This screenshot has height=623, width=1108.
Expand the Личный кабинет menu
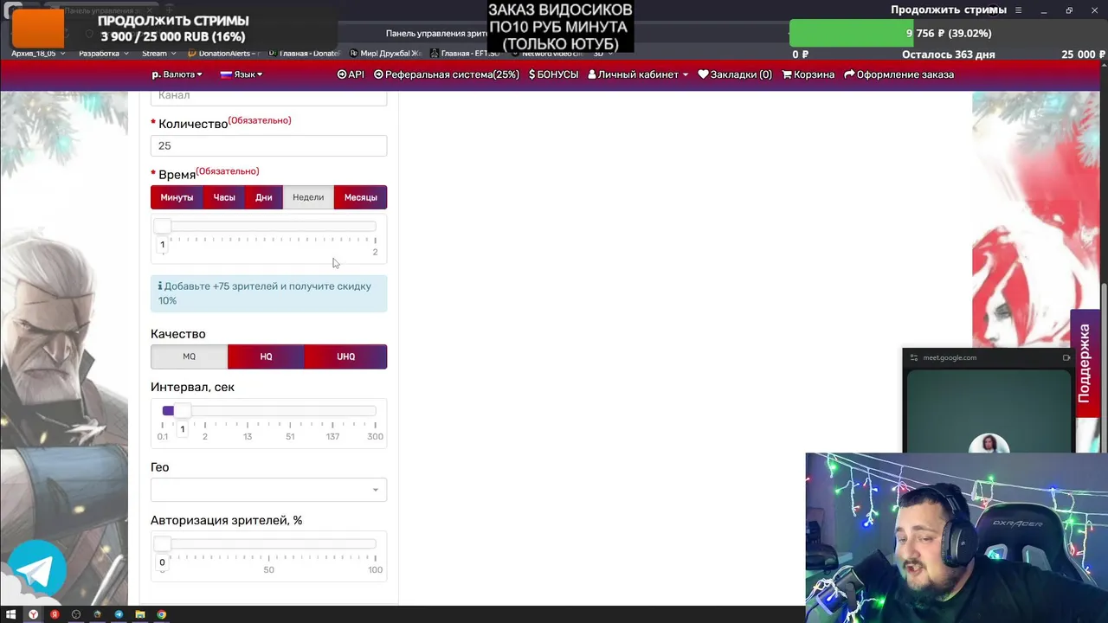coord(638,74)
